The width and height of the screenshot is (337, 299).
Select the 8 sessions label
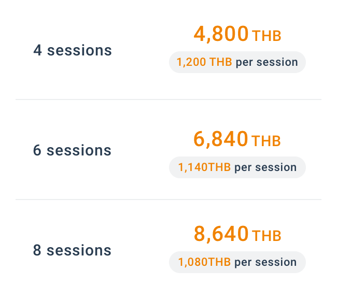pyautogui.click(x=72, y=250)
